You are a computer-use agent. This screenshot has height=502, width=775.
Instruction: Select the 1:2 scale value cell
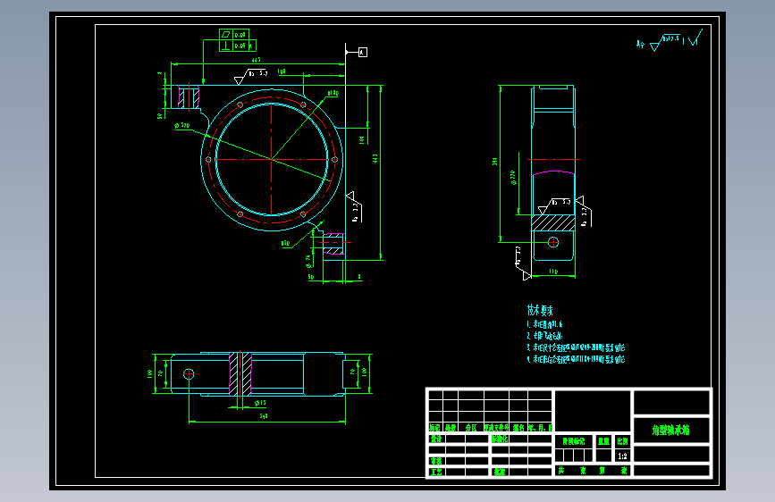coord(622,456)
